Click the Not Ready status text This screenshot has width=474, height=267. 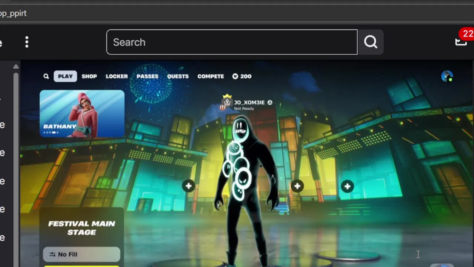(x=244, y=109)
